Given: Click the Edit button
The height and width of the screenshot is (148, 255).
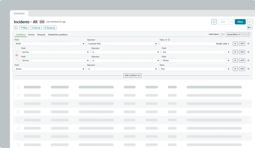Looking at the screenshot, I should click(223, 22).
